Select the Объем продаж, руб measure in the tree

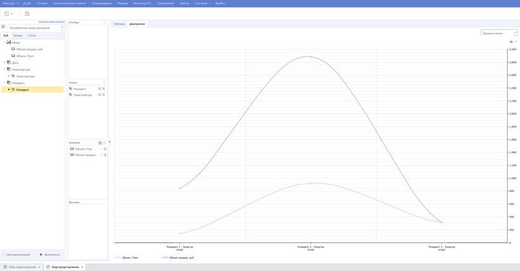(29, 49)
